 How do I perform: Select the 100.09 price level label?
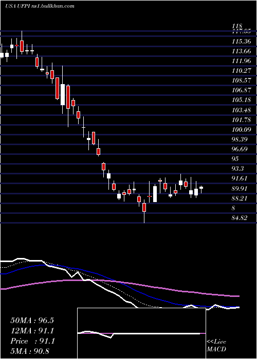241,130
